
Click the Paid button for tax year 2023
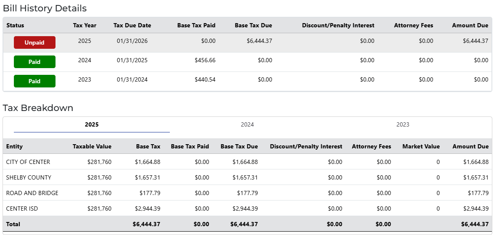34,81
